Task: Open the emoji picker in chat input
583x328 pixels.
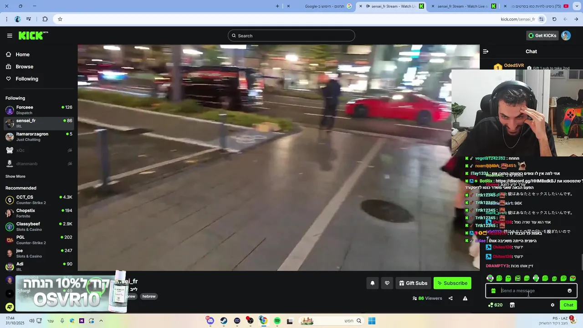Action: point(569,291)
